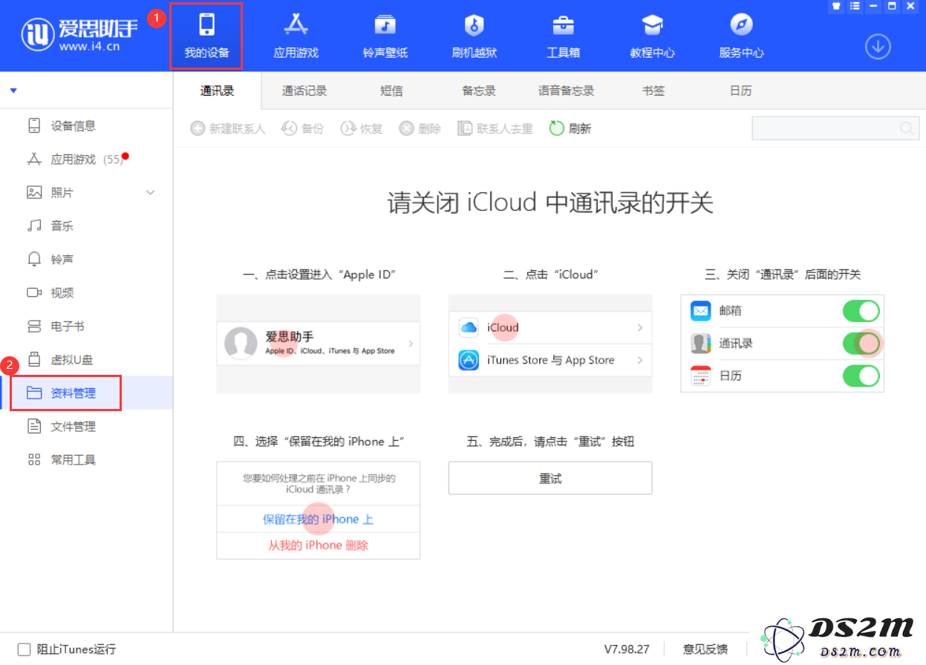Image resolution: width=926 pixels, height=665 pixels.
Task: Switch to the 短信 tab
Action: tap(391, 91)
